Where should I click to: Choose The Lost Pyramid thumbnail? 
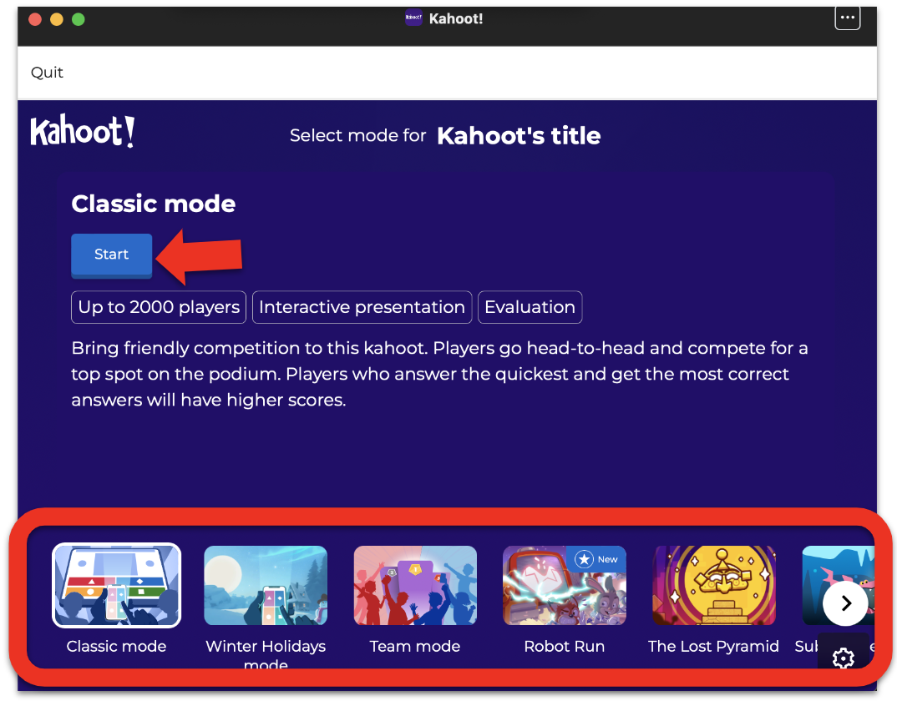(714, 585)
